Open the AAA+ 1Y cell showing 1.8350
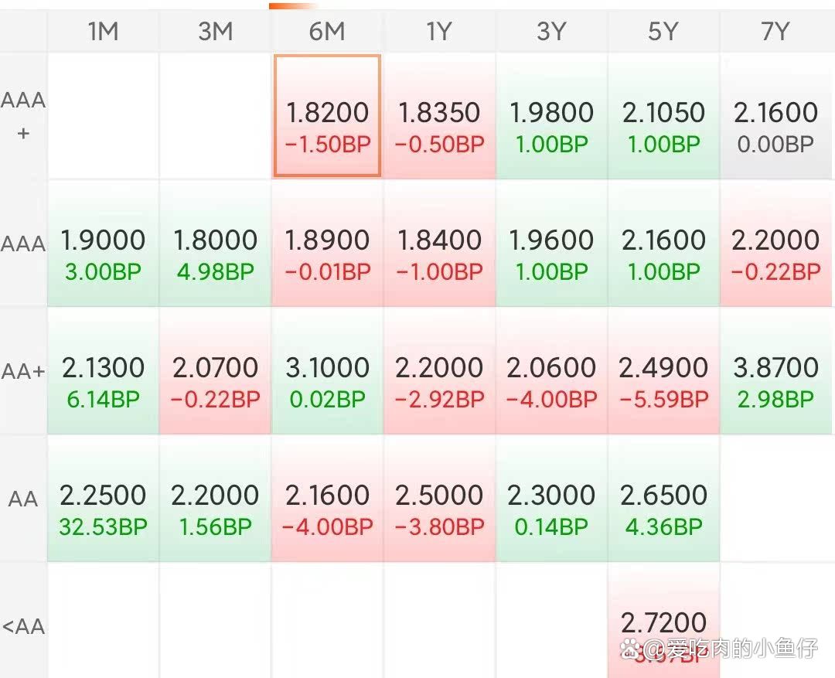The width and height of the screenshot is (835, 678). click(439, 117)
